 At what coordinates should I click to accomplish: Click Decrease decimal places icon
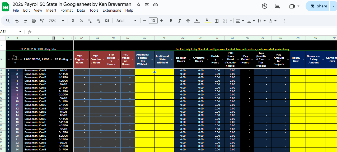pyautogui.click(x=90, y=21)
